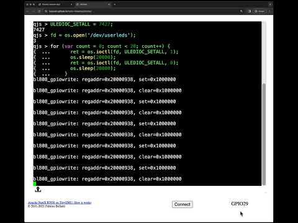Click the upload file icon below the terminal
The image size is (298, 223).
coord(38,189)
